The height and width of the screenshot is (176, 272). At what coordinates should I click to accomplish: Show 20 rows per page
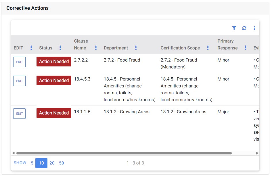tap(52, 163)
